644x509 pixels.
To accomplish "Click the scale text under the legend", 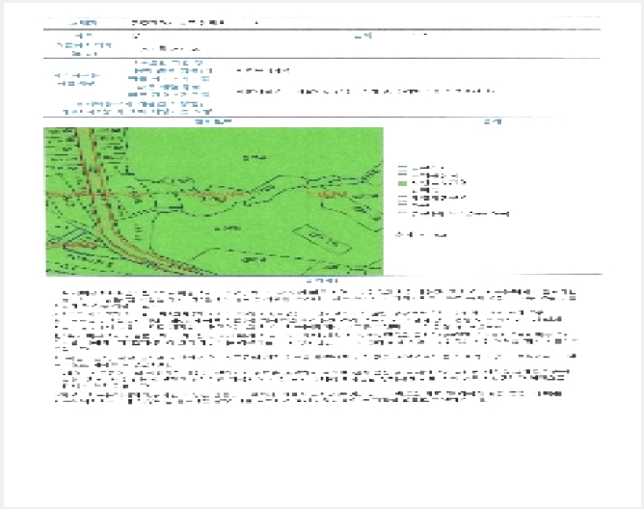I will point(421,235).
